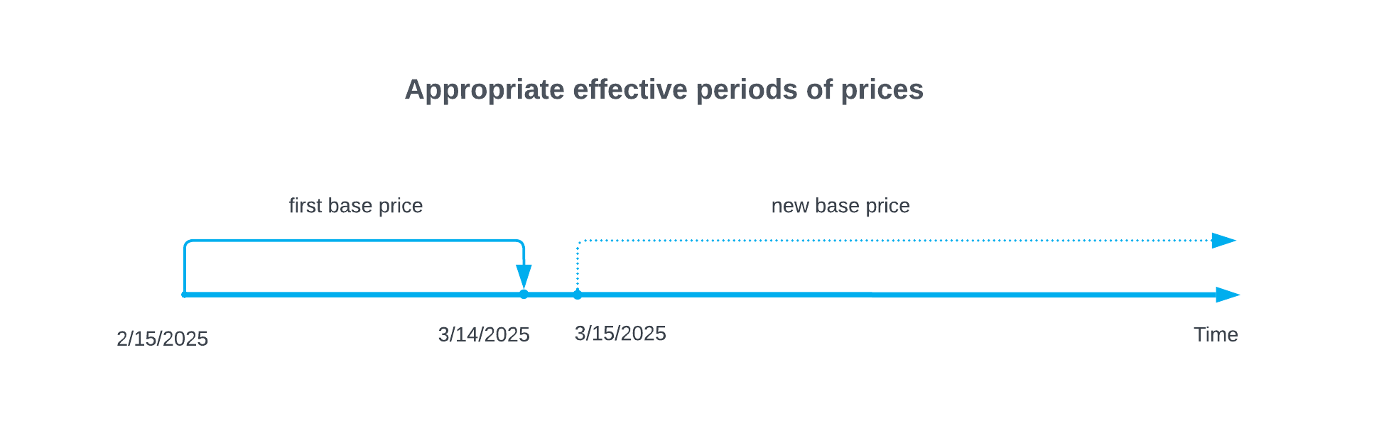
Task: Select the dot marker above 3/14/2025
Action: [524, 294]
